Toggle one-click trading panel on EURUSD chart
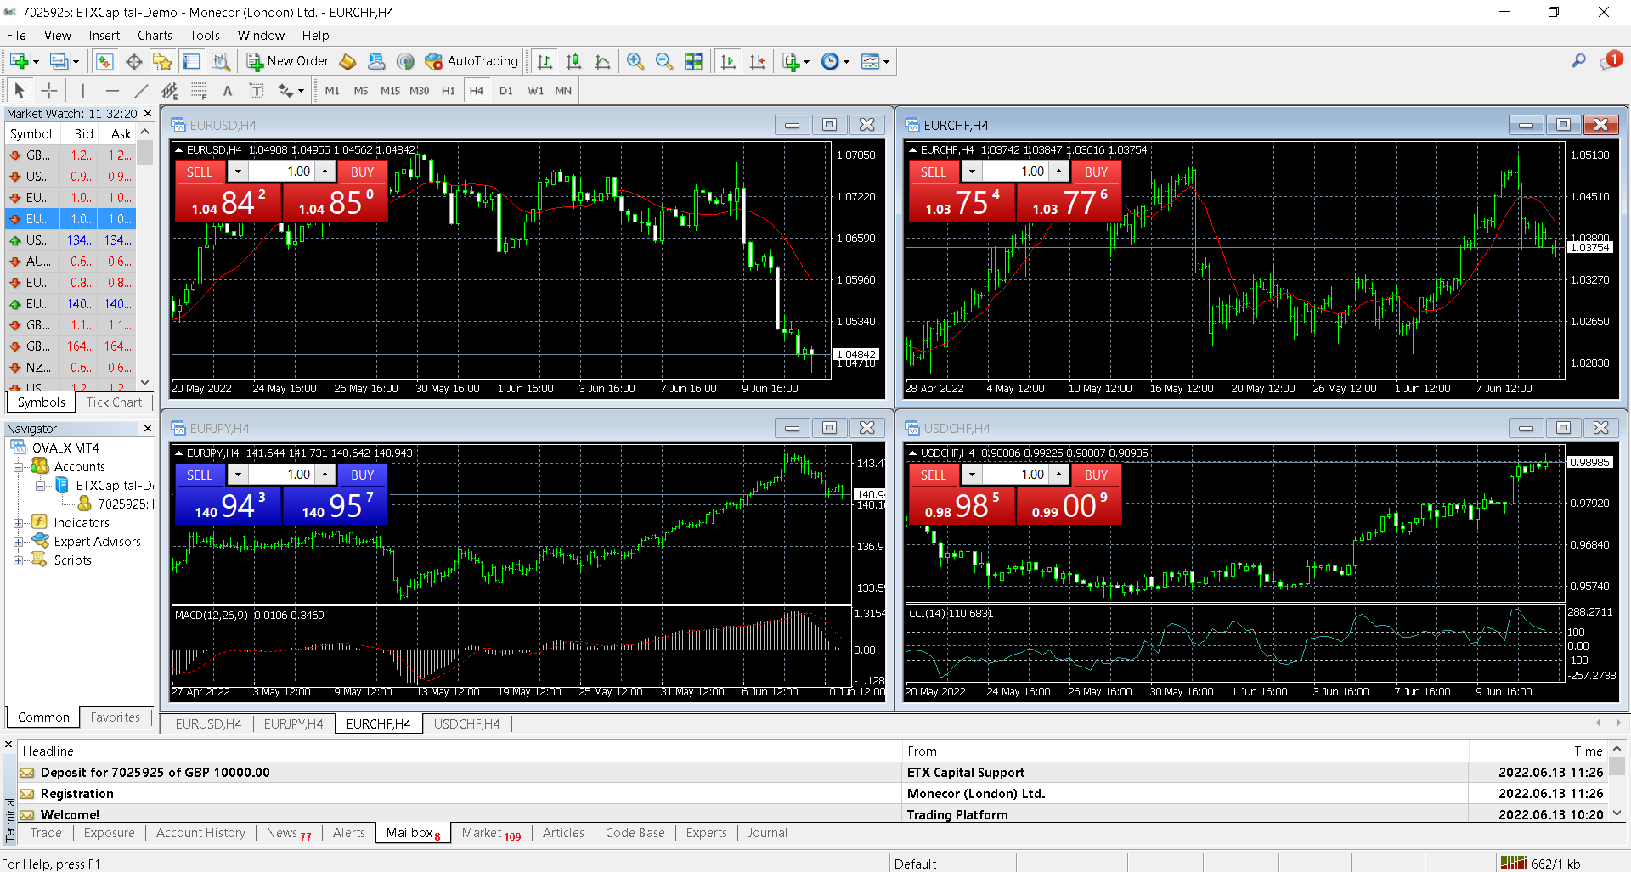This screenshot has width=1631, height=872. pos(178,150)
